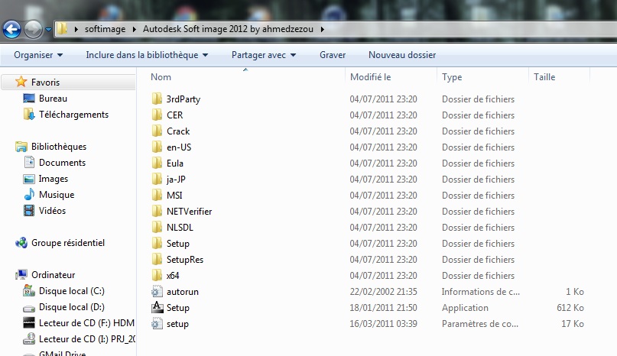The image size is (617, 356).
Task: Expand arrow before 'softimage' breadcrumb
Action: pos(76,29)
